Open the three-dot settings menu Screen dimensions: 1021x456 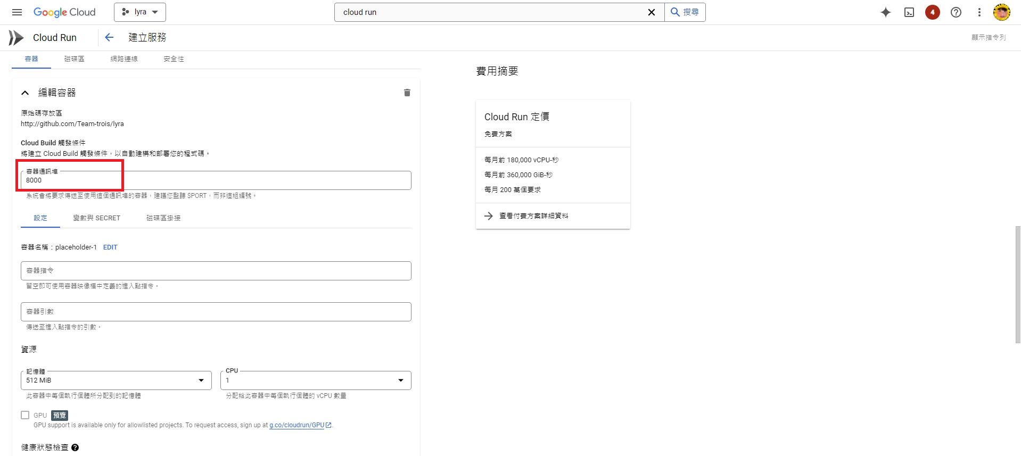[x=979, y=12]
